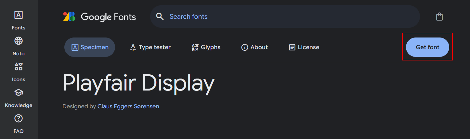Open the Knowledge graduation cap section
This screenshot has width=470, height=139.
coord(19,98)
